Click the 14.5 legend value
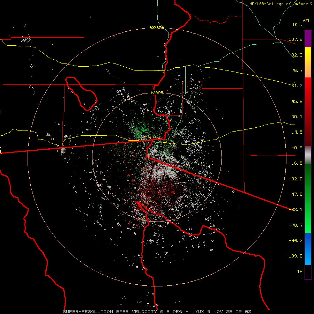Screen dimensions: 314x314 [297, 132]
